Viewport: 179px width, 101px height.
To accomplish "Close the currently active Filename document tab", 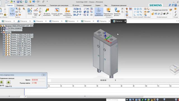I will (125, 21).
